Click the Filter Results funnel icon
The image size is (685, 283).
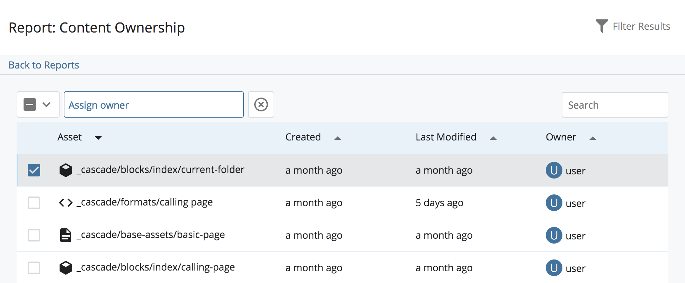(602, 26)
